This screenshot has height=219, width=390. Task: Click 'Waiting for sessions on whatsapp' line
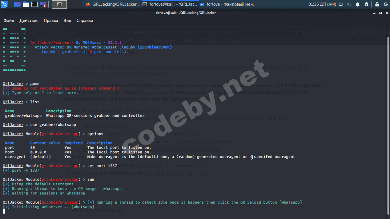[x=44, y=193]
